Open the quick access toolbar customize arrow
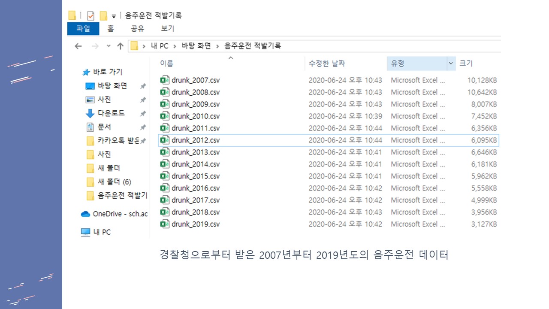Image resolution: width=549 pixels, height=309 pixels. tap(114, 16)
